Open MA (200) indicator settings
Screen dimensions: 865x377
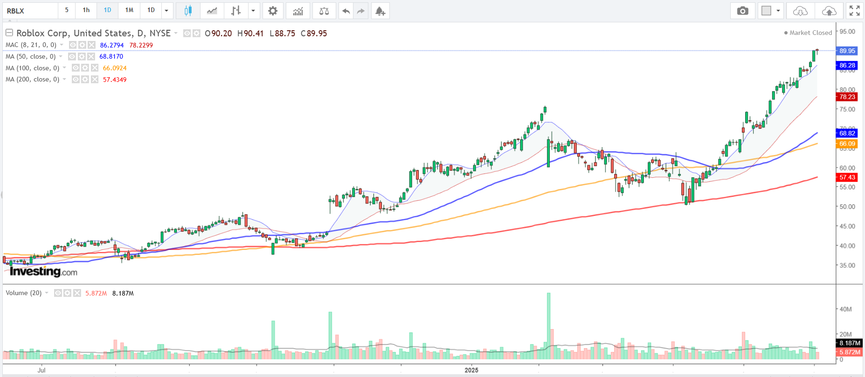click(x=85, y=80)
